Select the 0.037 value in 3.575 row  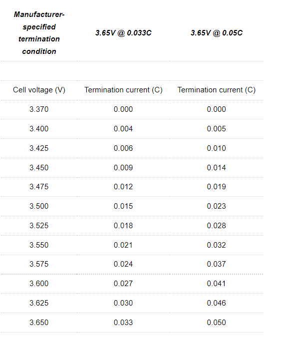point(216,264)
